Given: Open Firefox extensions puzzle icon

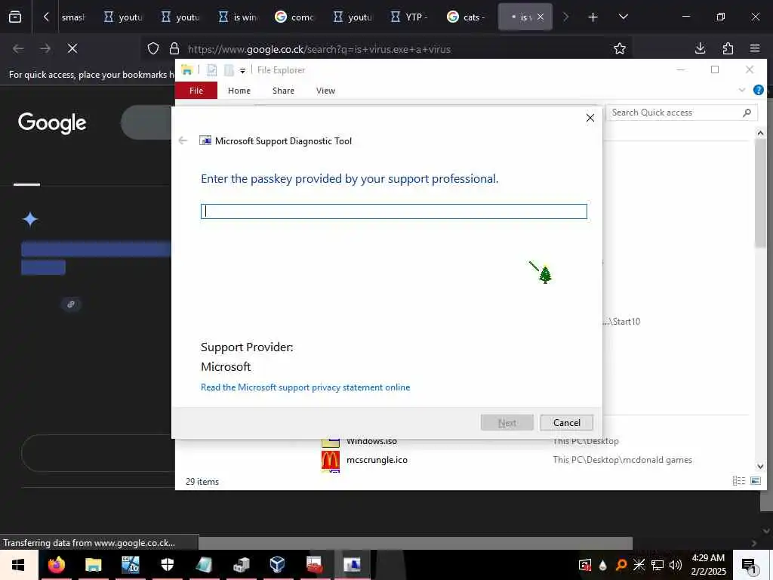Looking at the screenshot, I should (728, 48).
